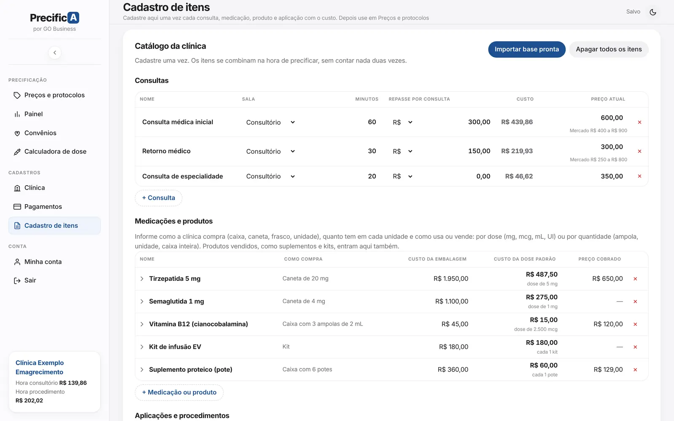Click the building icon beside Clínica
The image size is (674, 421).
(x=17, y=188)
